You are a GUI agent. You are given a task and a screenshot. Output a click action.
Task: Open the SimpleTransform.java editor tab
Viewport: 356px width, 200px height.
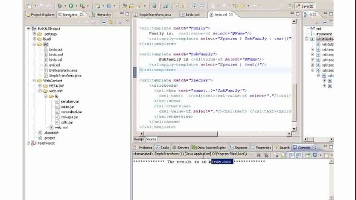coord(152,15)
